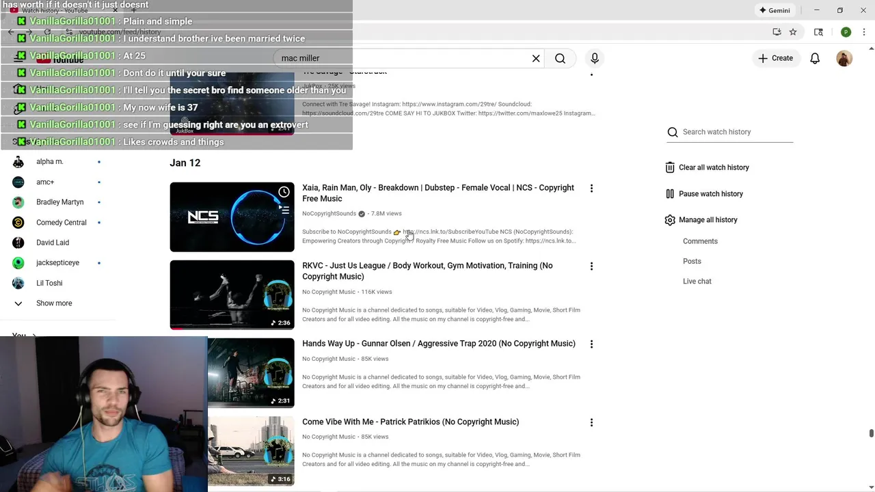
Task: Open Come Vibe With Me video title
Action: pos(410,422)
